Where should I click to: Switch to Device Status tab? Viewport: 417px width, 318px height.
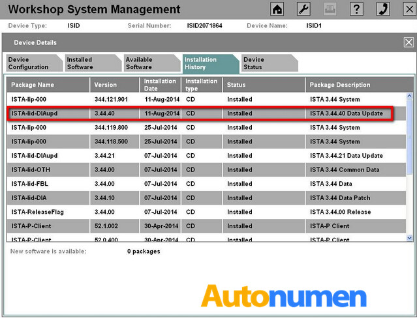tap(270, 63)
